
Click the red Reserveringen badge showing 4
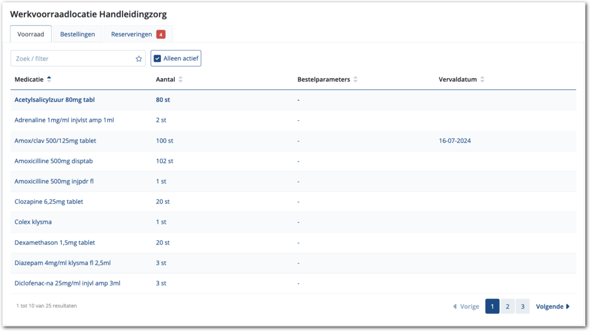(160, 34)
